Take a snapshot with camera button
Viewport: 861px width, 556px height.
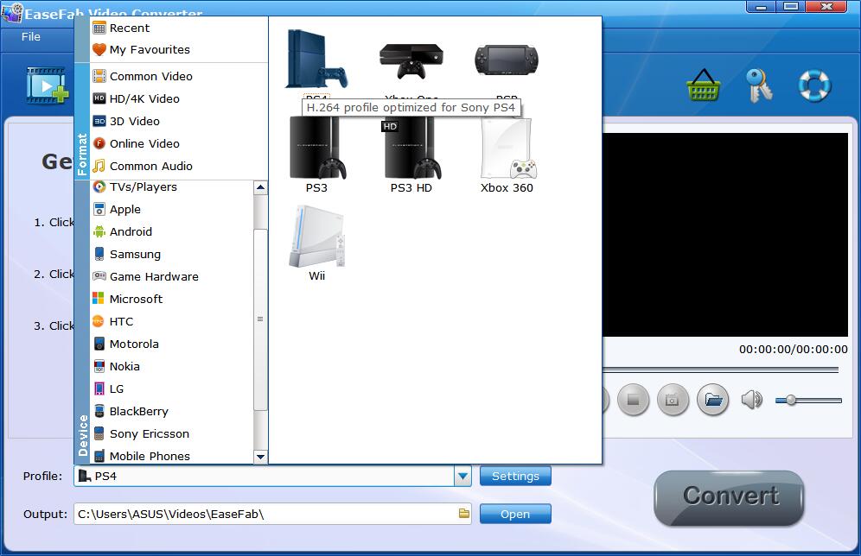point(673,400)
